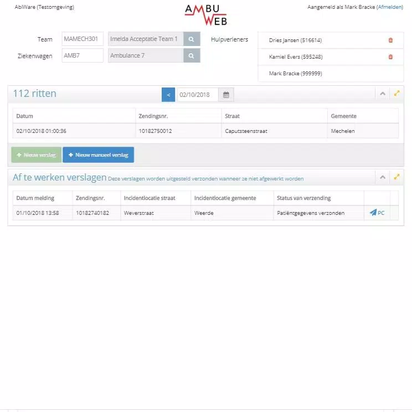
Task: Collapse the Af te werken verslagen panel
Action: click(x=382, y=177)
